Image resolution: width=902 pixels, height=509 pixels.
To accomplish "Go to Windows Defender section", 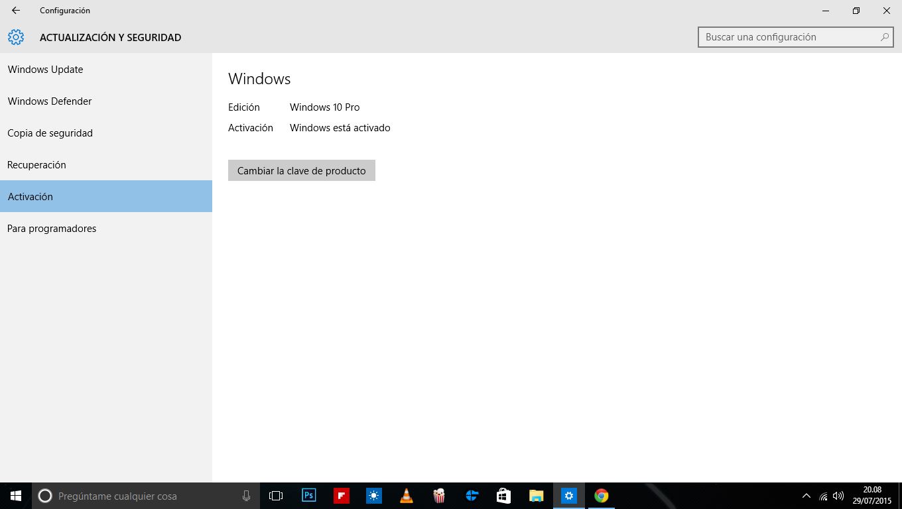I will pyautogui.click(x=50, y=101).
